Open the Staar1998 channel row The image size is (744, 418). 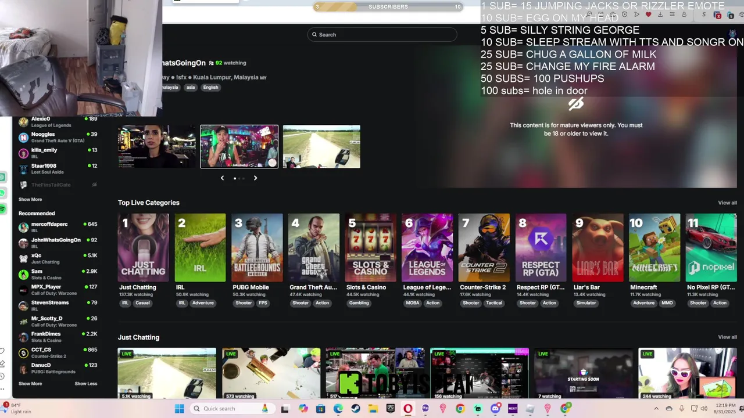click(x=57, y=169)
